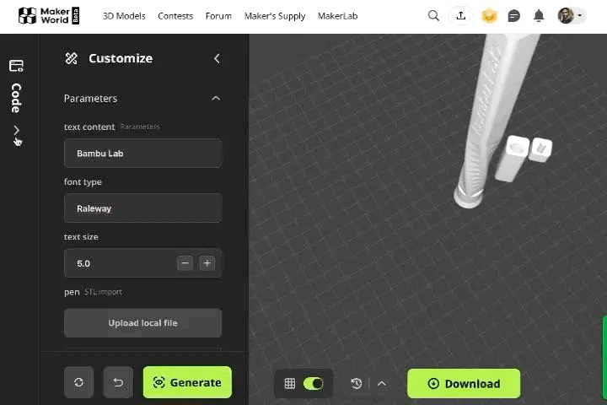Open the Code panel icon
The height and width of the screenshot is (405, 607).
(x=16, y=66)
